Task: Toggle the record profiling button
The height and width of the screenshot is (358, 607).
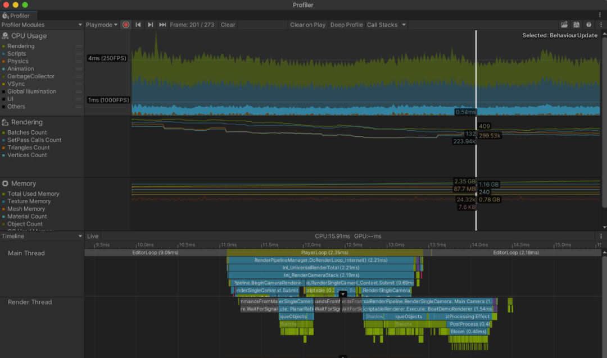Action: [126, 25]
